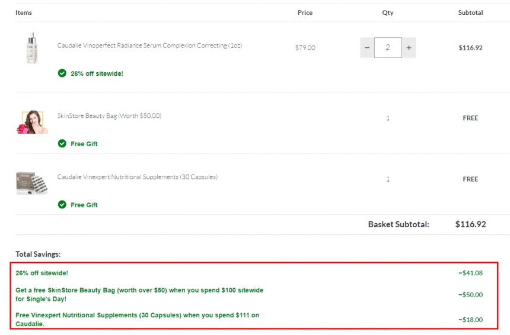
Task: Open Caudalie Vinexpert Nutritional Supplements link
Action: (x=137, y=177)
